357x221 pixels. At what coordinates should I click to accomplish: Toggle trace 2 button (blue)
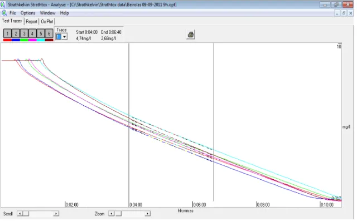pos(16,34)
